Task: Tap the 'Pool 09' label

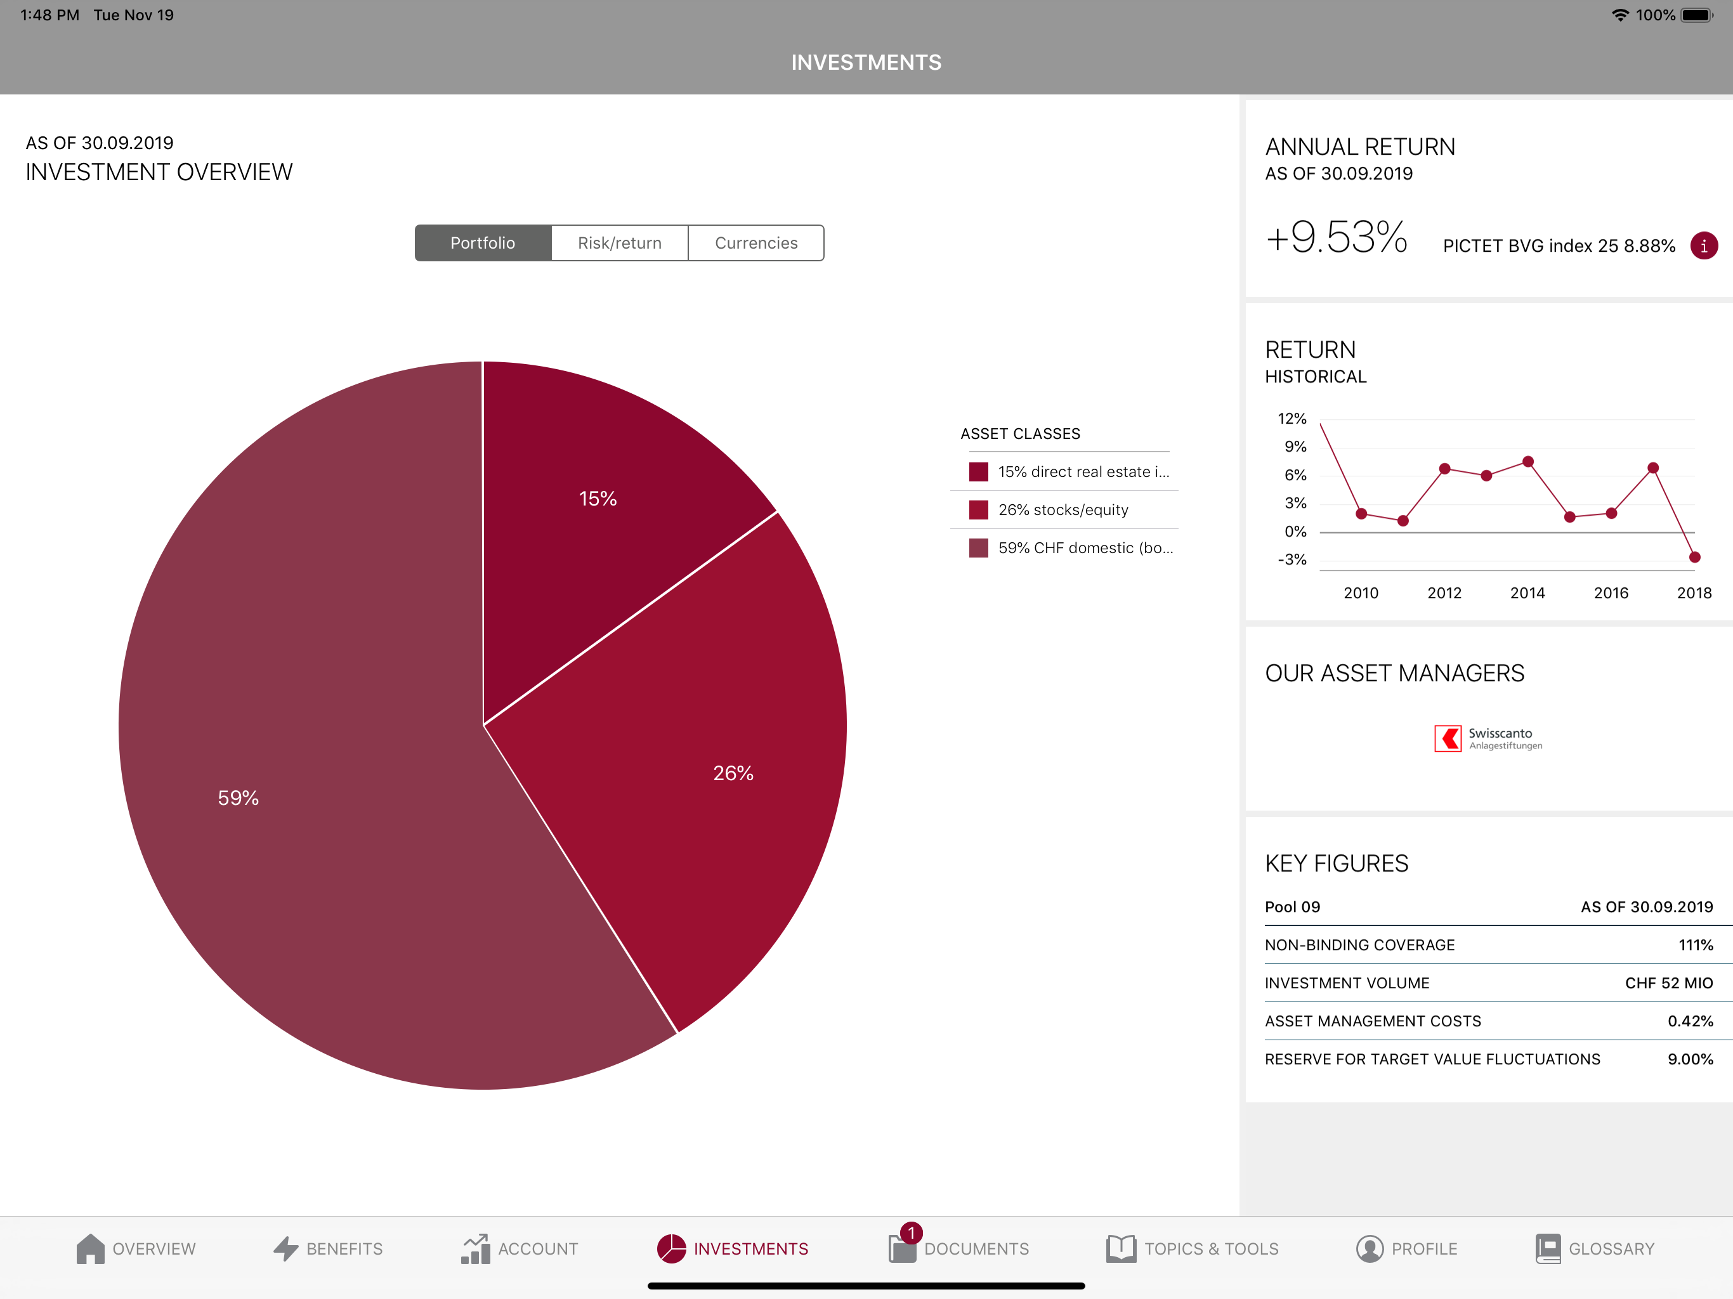Action: coord(1293,907)
